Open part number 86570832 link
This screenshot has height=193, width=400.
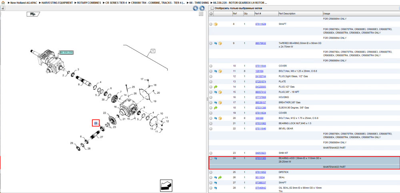coord(261,43)
